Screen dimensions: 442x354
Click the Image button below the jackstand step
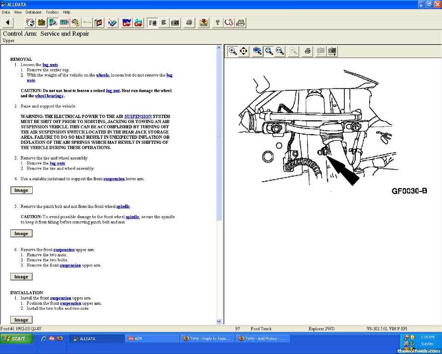coord(21,190)
